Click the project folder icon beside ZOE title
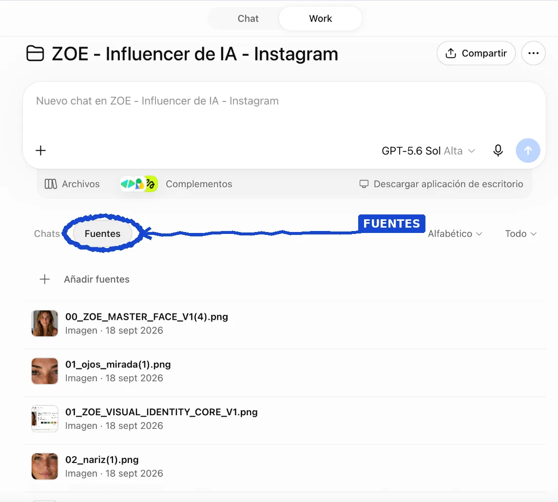558x502 pixels. (x=35, y=54)
